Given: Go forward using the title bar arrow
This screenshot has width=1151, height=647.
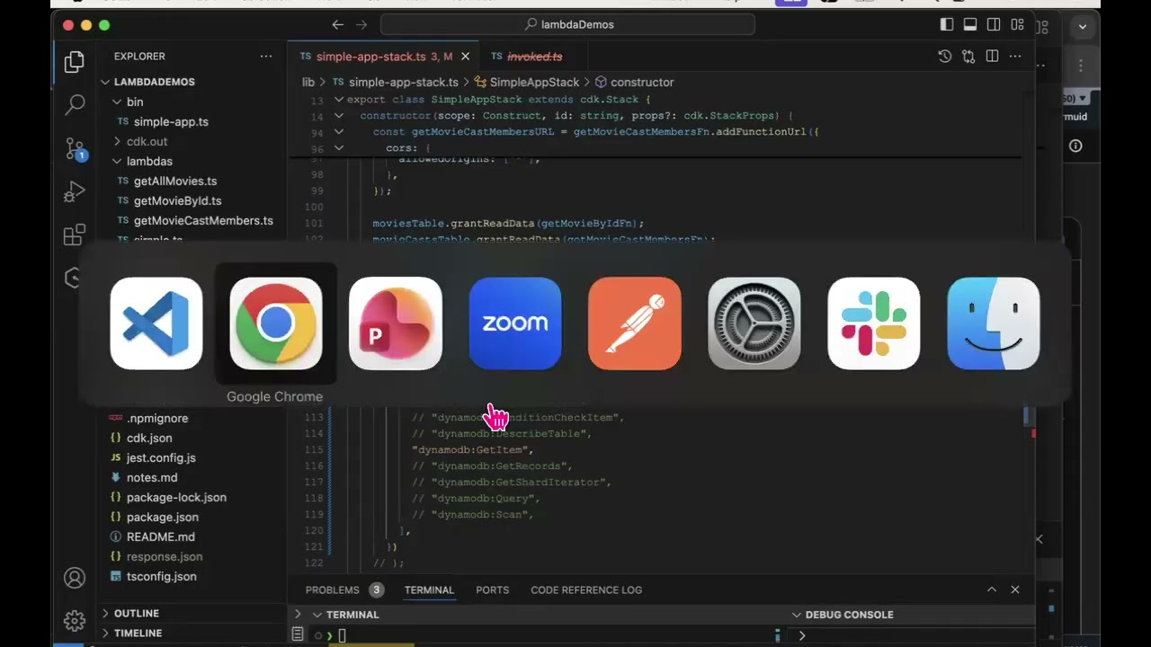Looking at the screenshot, I should (361, 24).
